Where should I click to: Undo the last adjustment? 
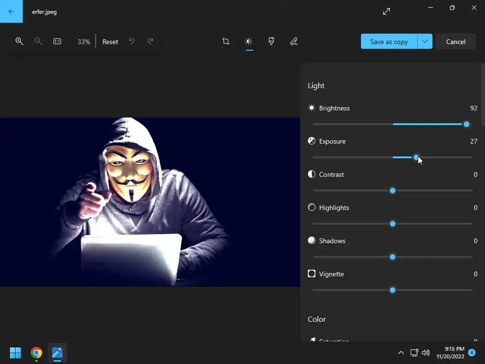pyautogui.click(x=132, y=41)
